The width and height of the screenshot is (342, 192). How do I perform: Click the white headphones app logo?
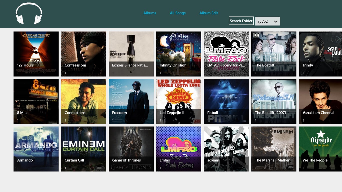pos(29,14)
